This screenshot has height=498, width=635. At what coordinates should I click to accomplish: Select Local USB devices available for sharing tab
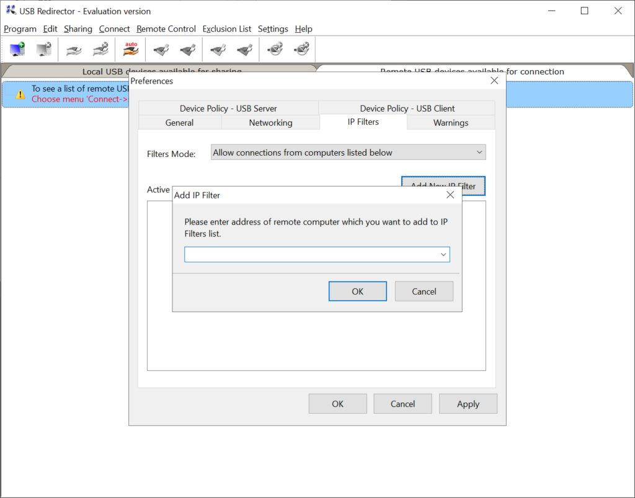(x=162, y=71)
